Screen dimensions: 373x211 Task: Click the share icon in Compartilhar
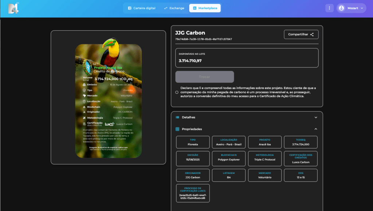[312, 35]
